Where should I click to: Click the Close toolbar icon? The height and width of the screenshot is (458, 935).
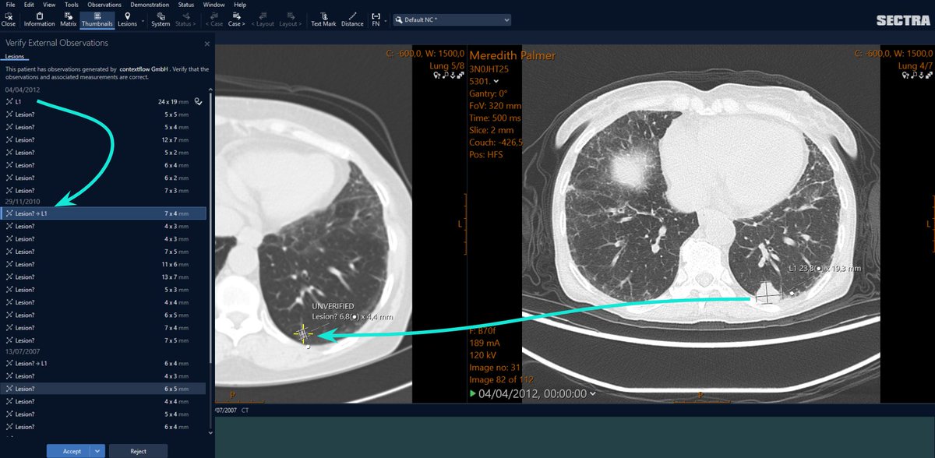click(x=9, y=19)
